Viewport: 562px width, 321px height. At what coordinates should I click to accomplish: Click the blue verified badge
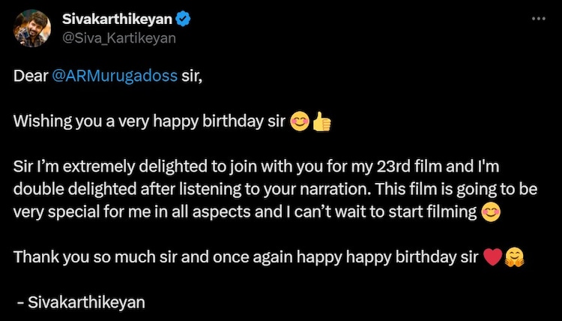coord(183,19)
